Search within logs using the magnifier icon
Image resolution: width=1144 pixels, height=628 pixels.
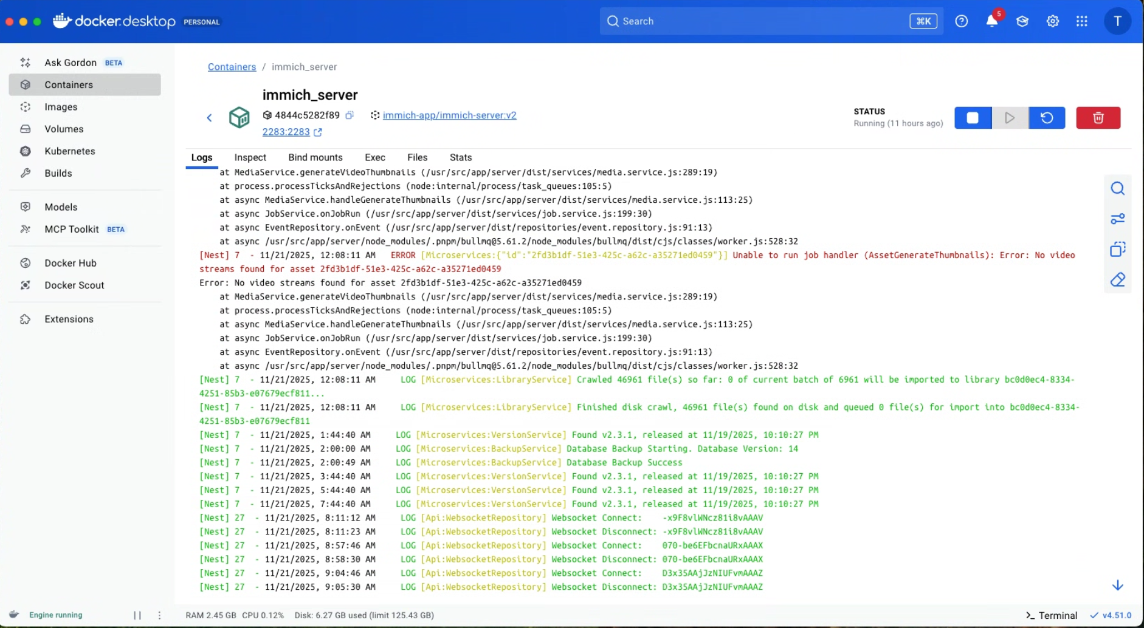(1118, 188)
